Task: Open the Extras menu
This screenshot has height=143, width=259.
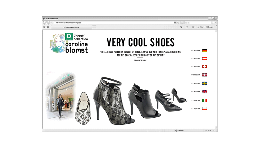Action: click(210, 27)
